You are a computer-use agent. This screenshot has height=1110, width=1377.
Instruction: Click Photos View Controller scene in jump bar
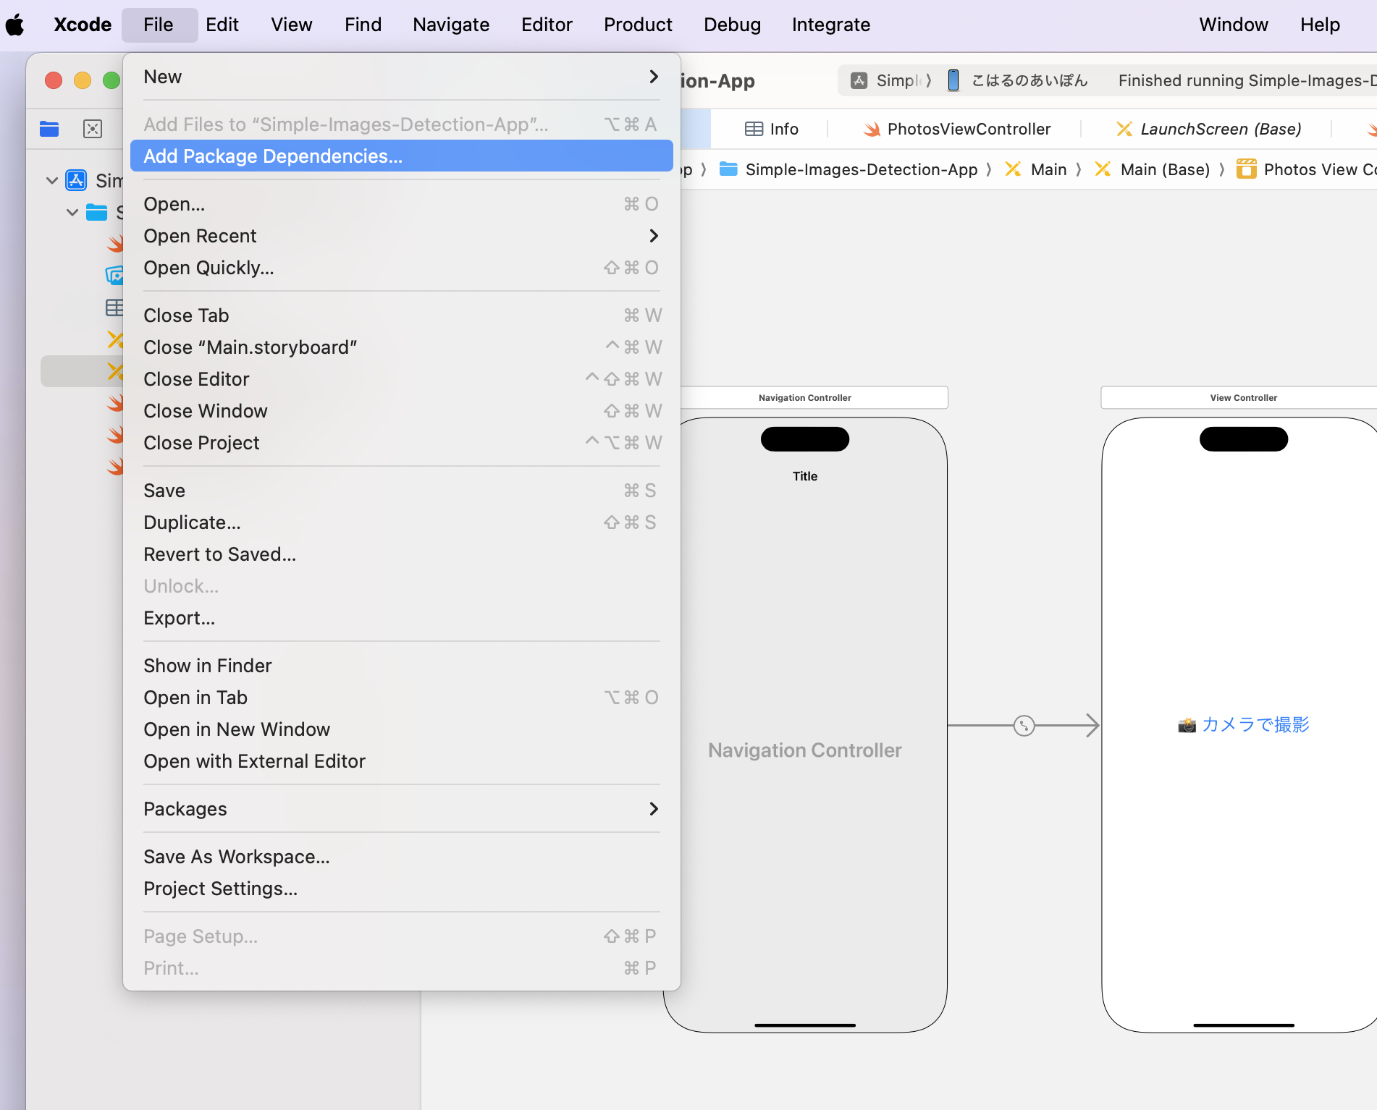click(1307, 169)
